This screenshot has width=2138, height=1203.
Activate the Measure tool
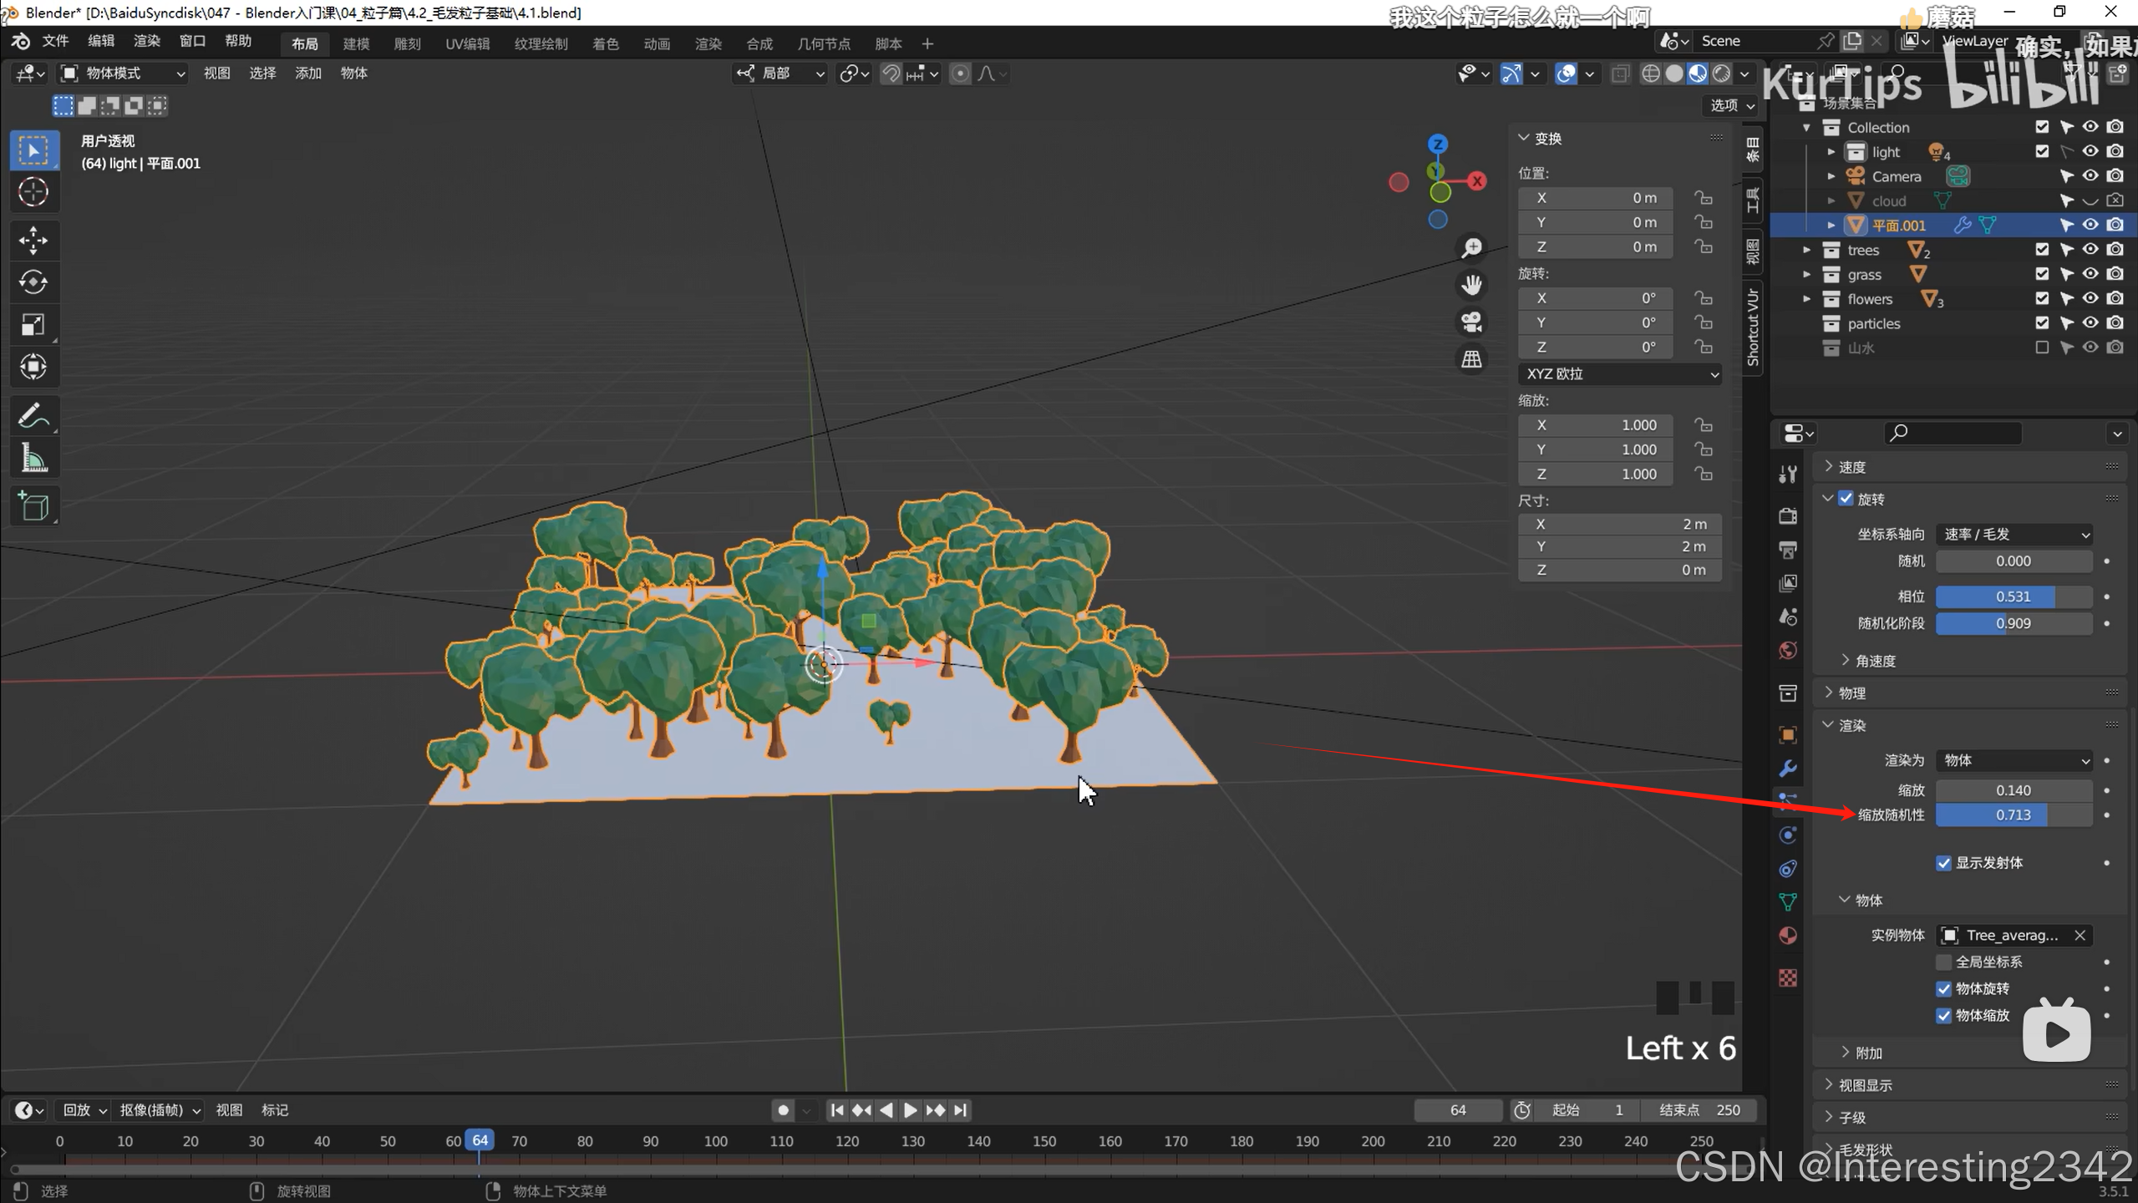[x=33, y=459]
